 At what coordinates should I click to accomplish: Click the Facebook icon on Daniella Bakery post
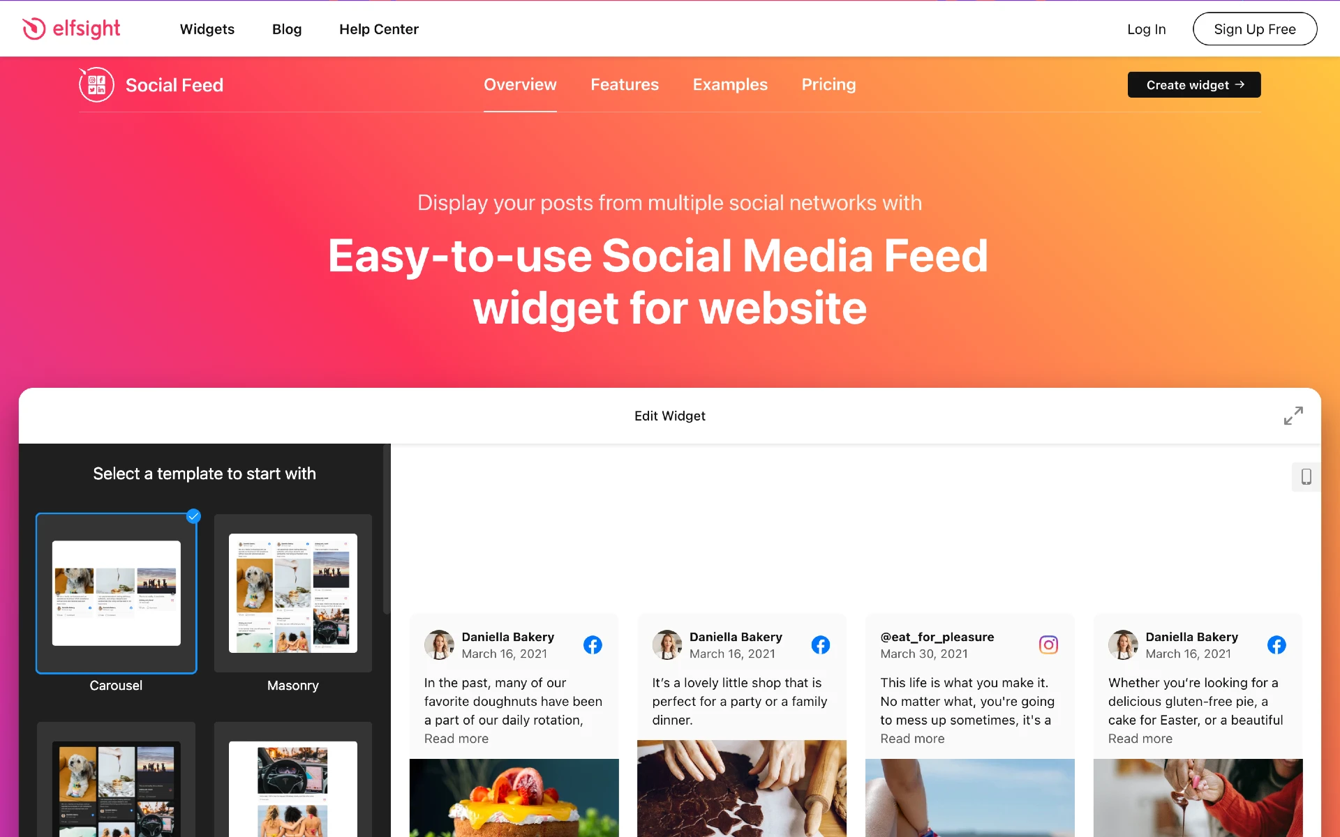coord(593,644)
